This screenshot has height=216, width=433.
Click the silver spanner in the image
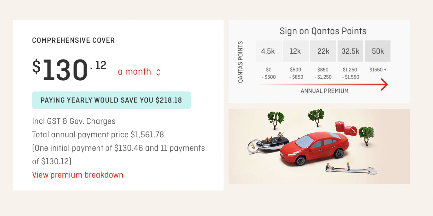tap(351, 169)
